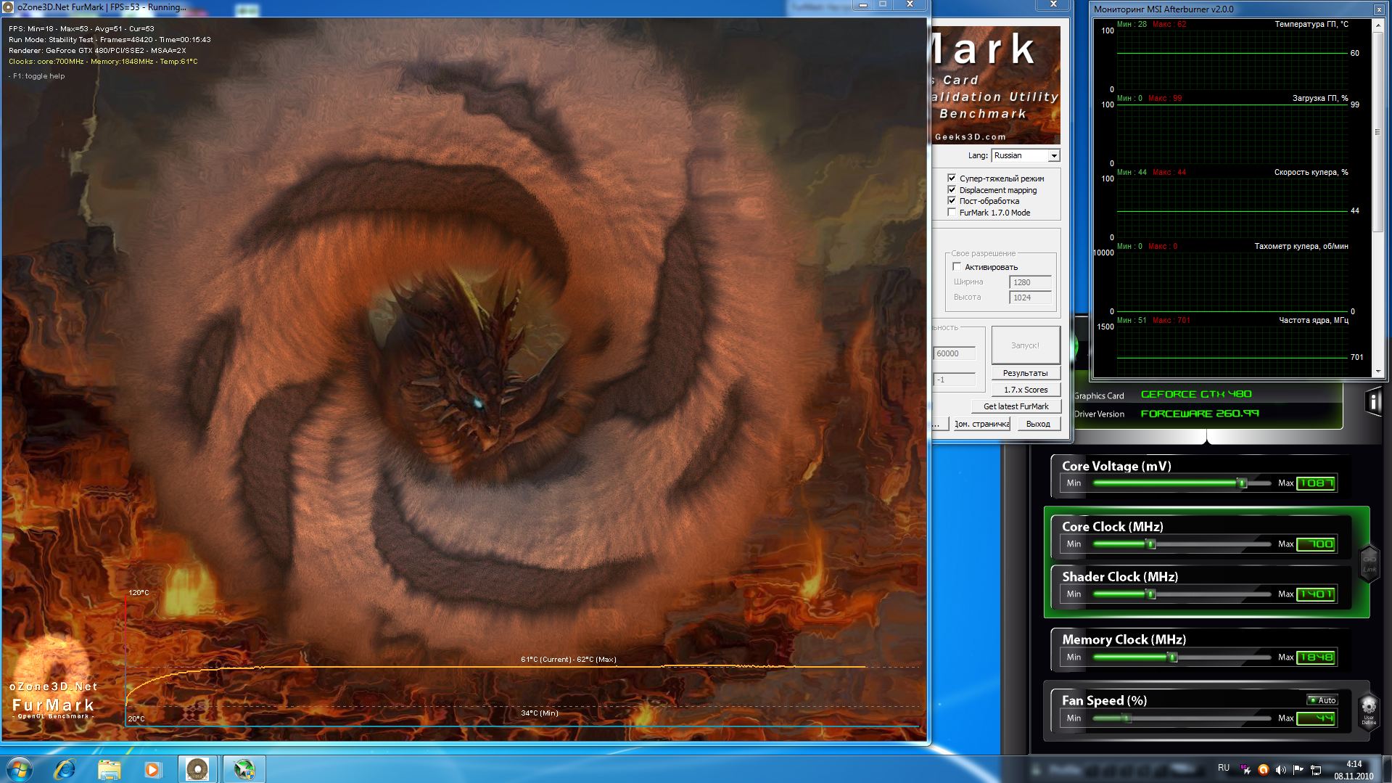
Task: Open the Windows Start menu
Action: point(18,769)
